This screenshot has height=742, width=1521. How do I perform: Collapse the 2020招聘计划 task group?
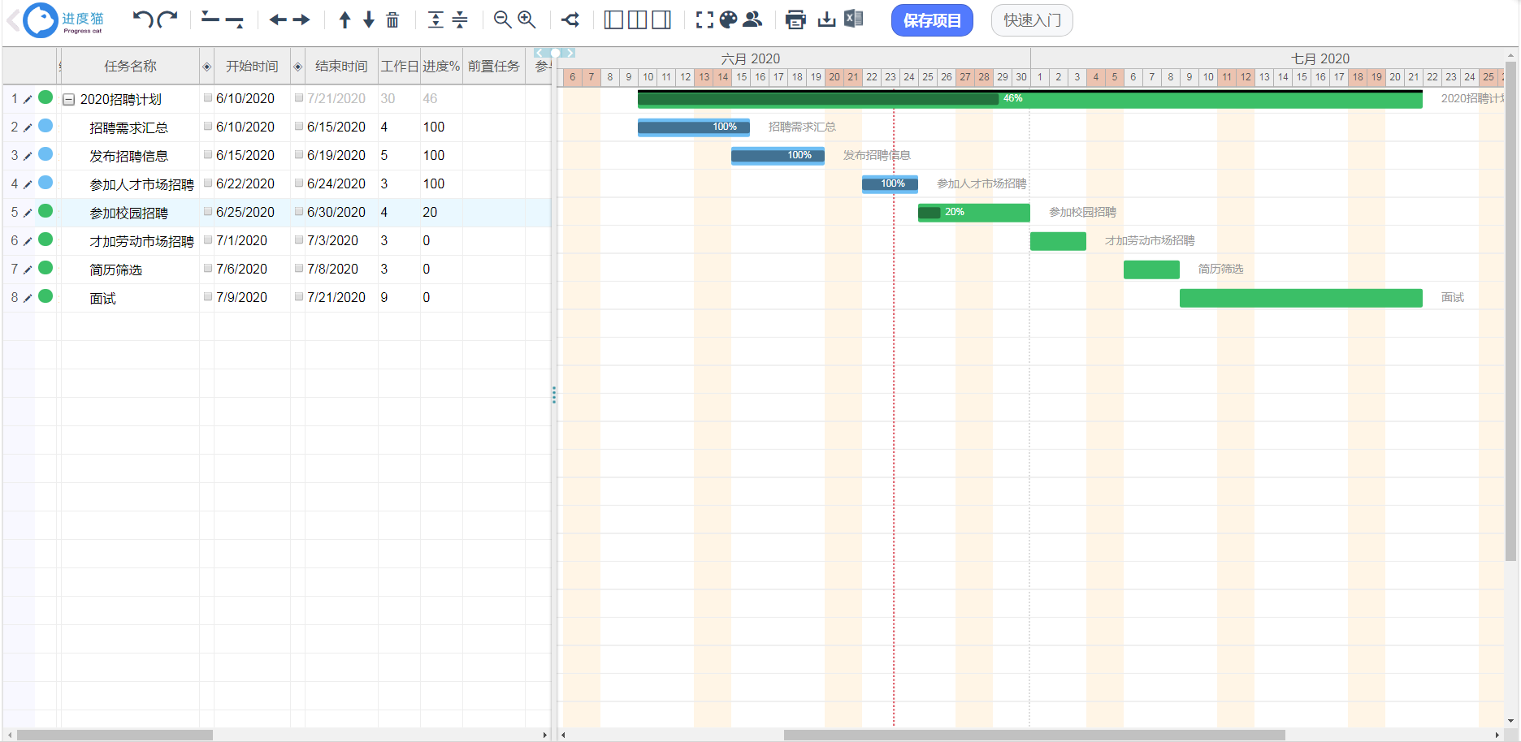(69, 100)
